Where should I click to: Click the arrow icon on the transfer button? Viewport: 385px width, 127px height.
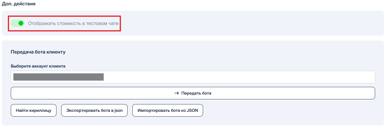point(177,93)
